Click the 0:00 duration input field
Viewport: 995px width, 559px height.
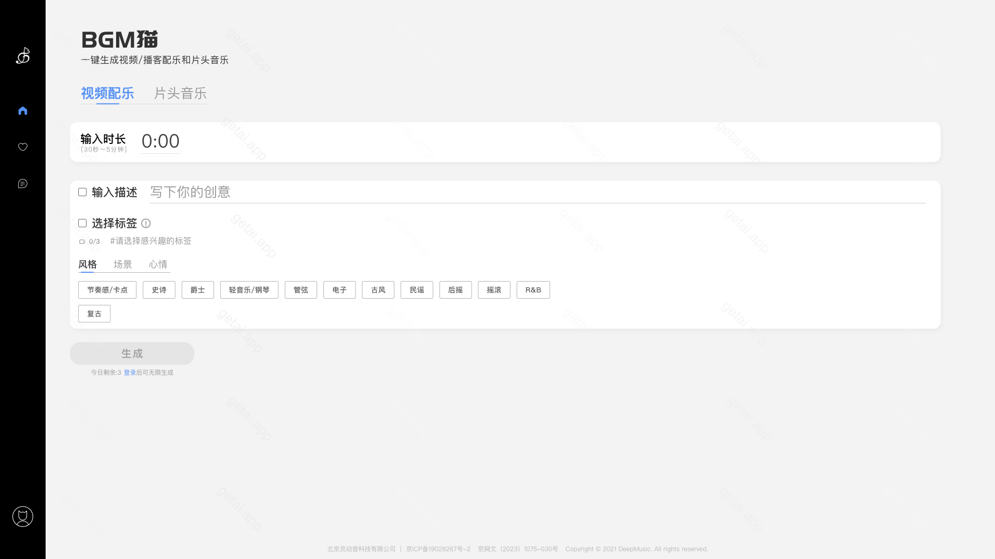[161, 141]
